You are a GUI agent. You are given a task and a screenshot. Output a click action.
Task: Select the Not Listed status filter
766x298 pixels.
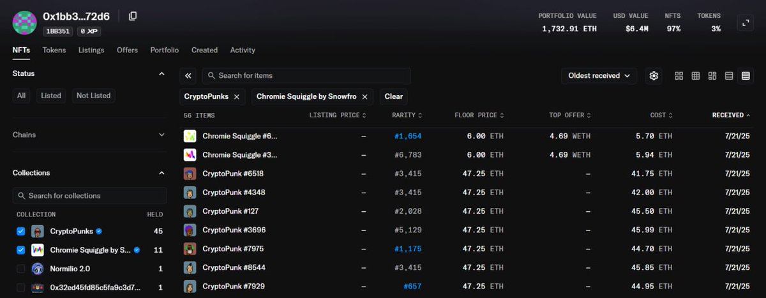93,96
